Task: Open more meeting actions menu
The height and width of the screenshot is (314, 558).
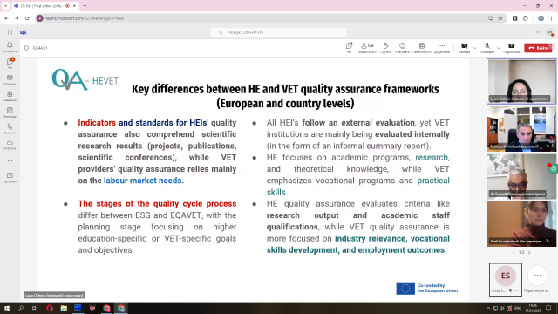Action: coord(442,48)
